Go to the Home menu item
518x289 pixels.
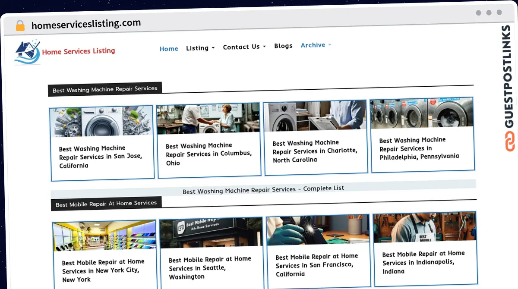169,49
